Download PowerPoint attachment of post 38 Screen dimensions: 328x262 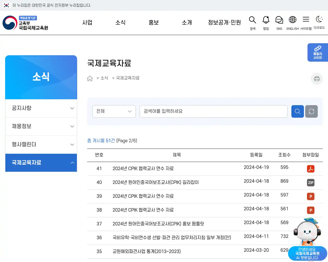311,210
